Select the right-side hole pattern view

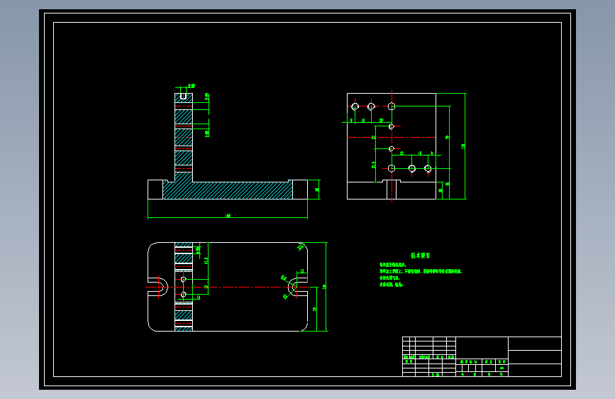coord(392,146)
